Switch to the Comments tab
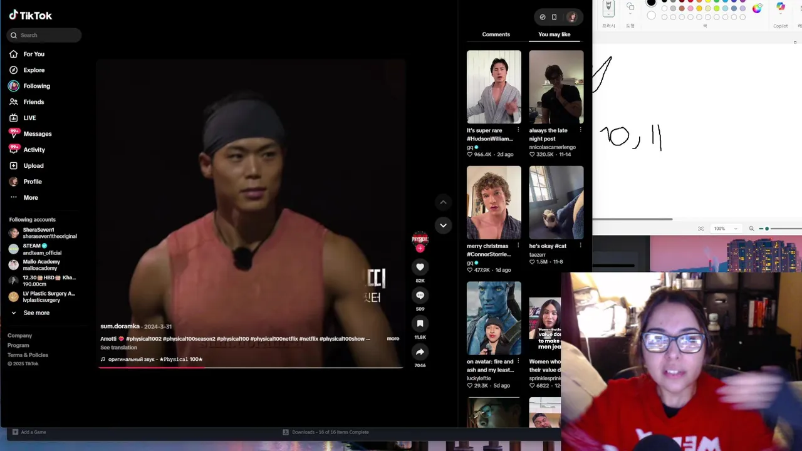Viewport: 802px width, 451px height. click(x=496, y=34)
